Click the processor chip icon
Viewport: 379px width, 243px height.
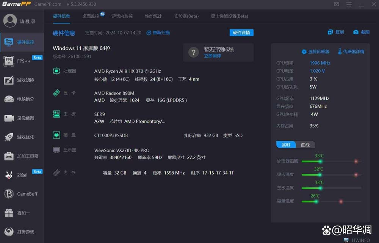56,71
